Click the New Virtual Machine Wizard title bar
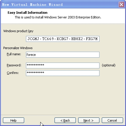Screen dimensions: 126x126 [59, 4]
